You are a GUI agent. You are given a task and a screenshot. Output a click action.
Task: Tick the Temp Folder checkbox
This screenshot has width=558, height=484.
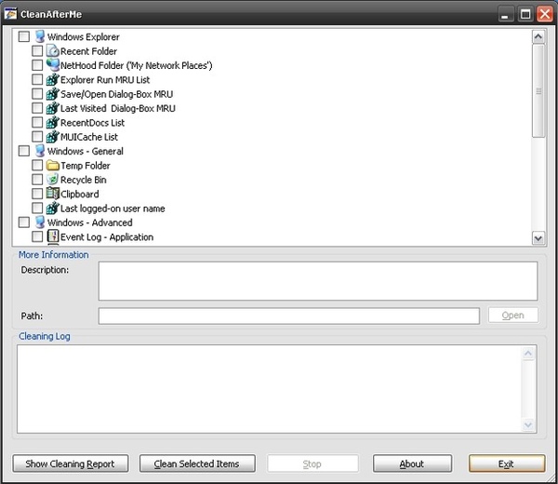pos(37,166)
